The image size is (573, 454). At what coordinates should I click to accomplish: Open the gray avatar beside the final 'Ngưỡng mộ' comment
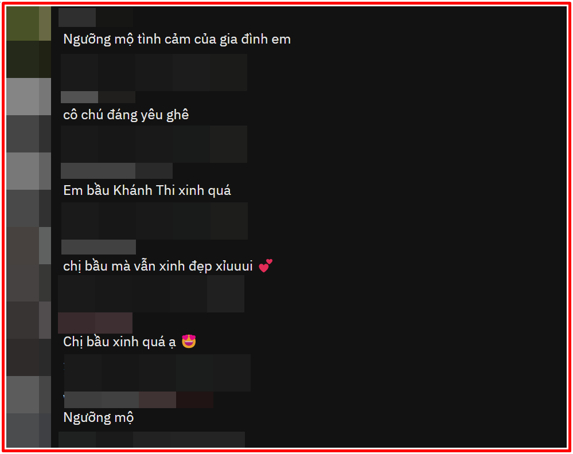(29, 395)
